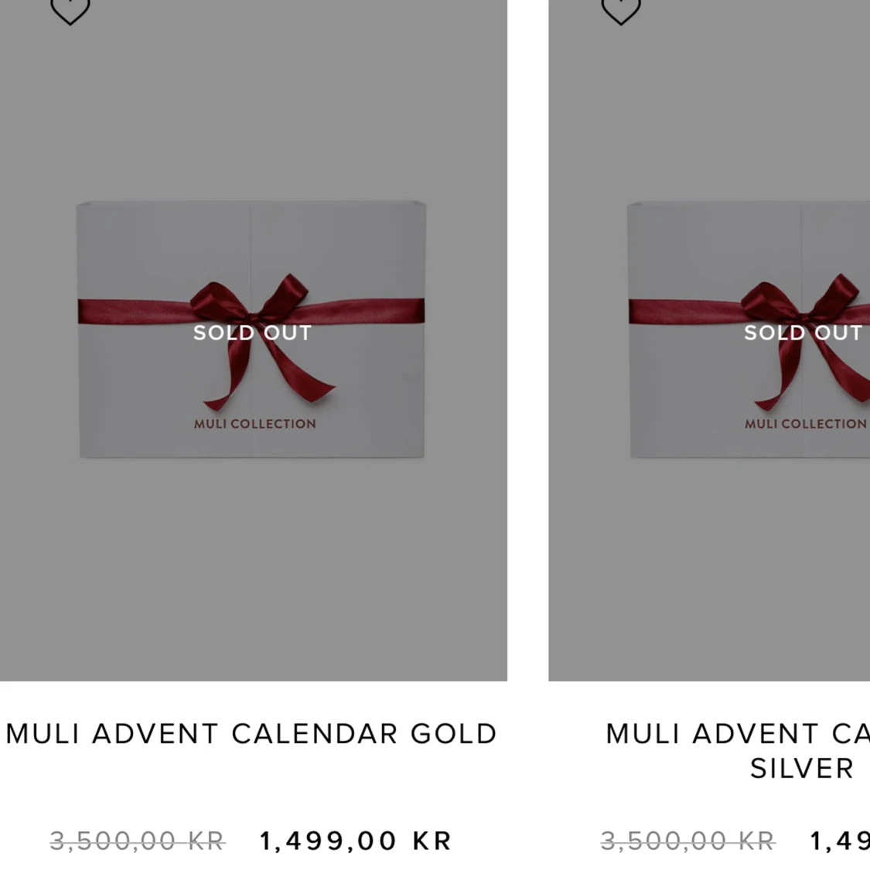Image resolution: width=870 pixels, height=870 pixels.
Task: Click MULI COLLECTION text on Silver box
Action: [x=806, y=424]
